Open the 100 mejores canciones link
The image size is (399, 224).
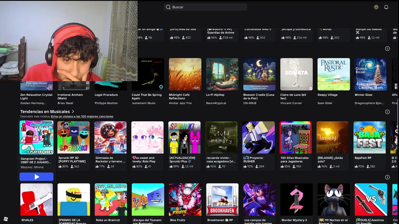point(82,116)
